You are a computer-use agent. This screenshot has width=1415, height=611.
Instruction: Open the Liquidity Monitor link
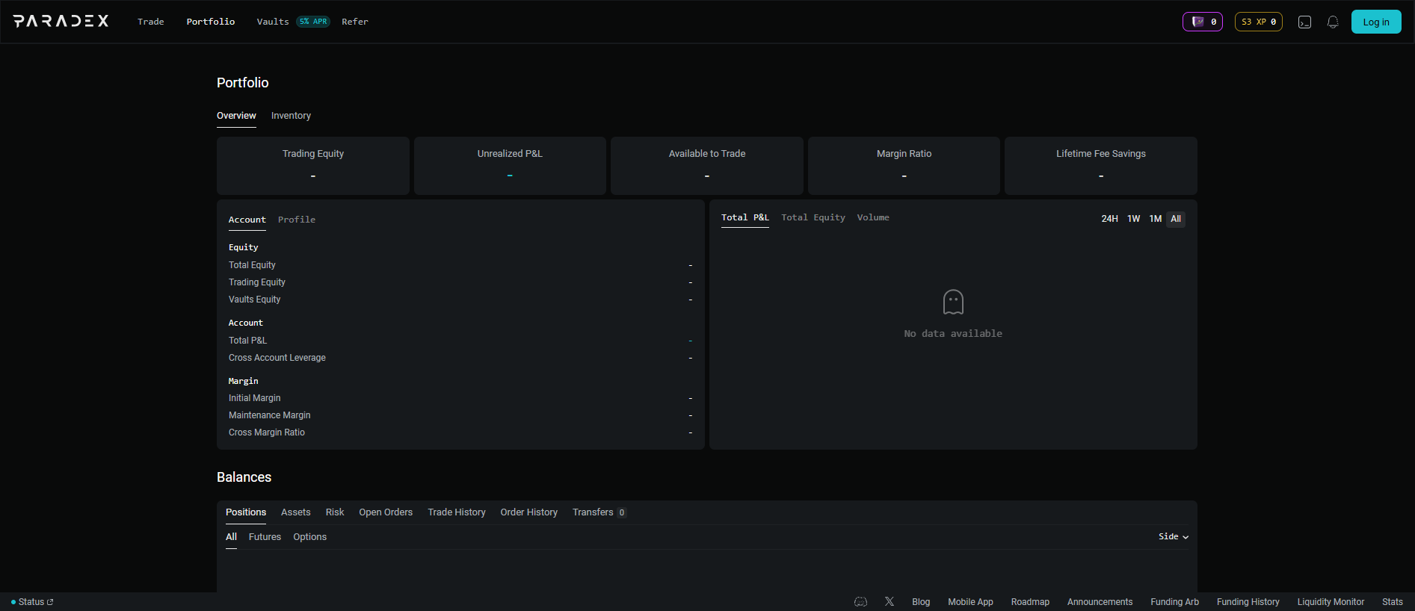click(1331, 602)
